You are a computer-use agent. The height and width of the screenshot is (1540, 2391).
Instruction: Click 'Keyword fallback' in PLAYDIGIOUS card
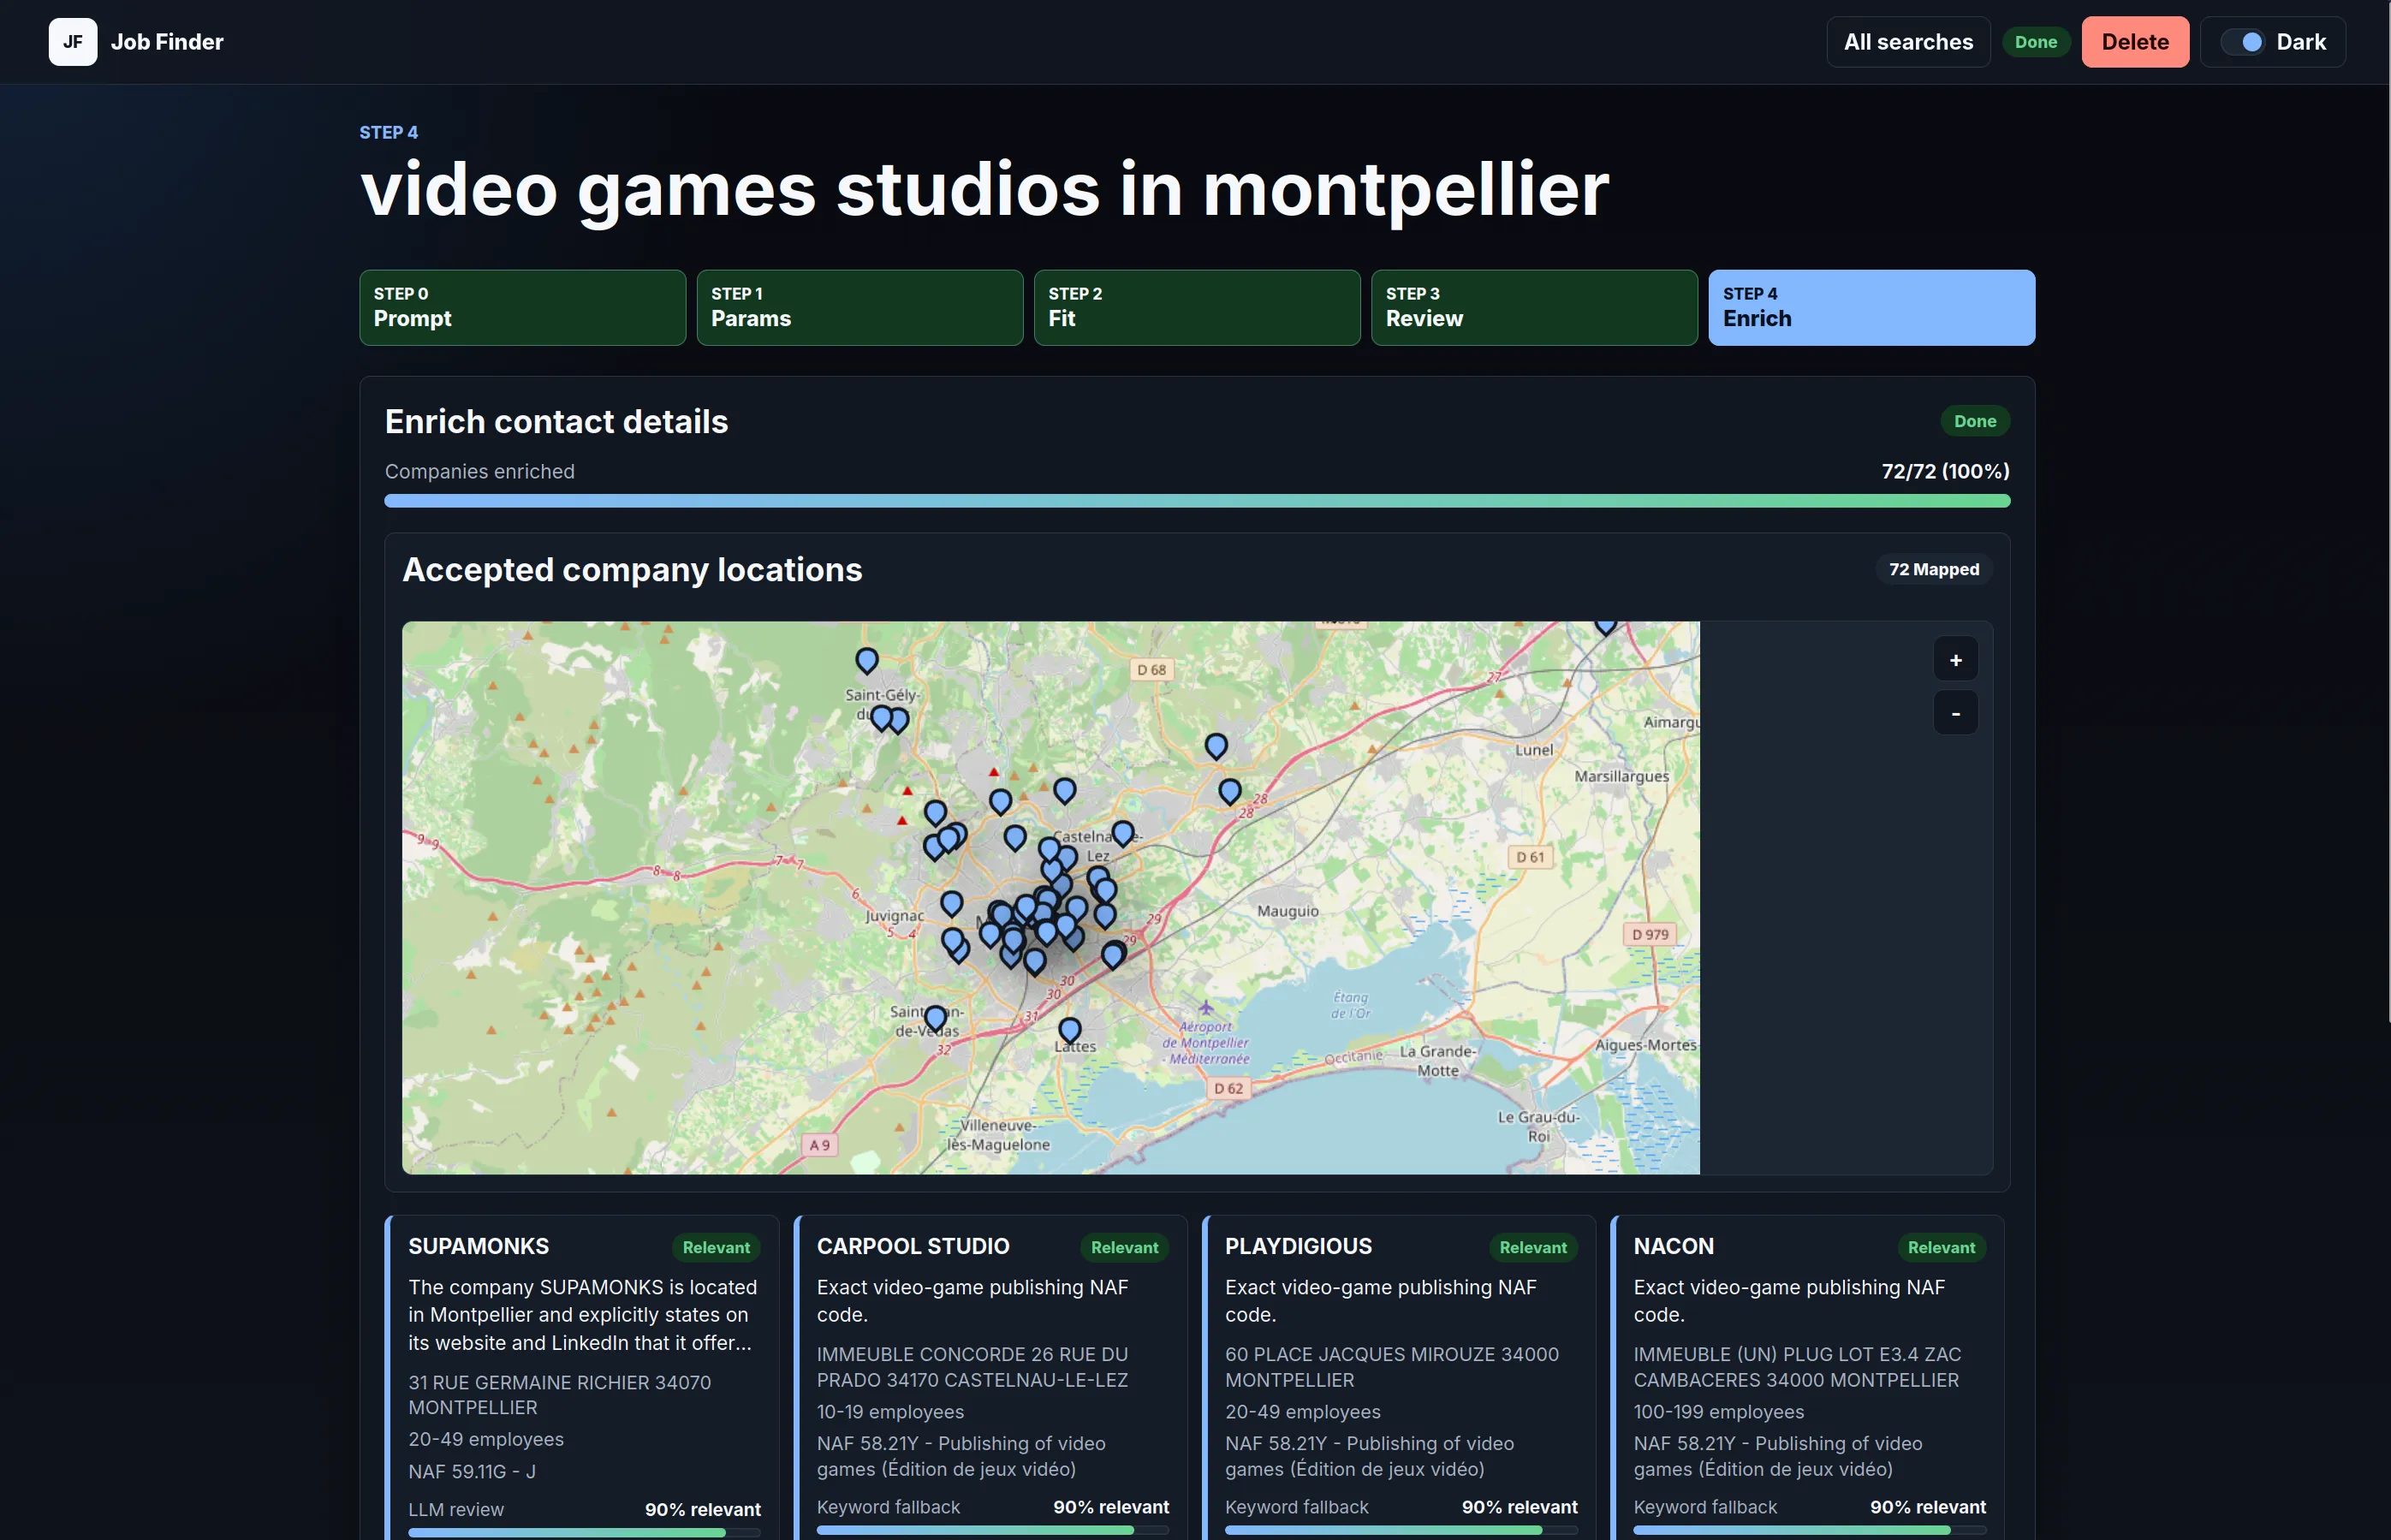tap(1296, 1506)
